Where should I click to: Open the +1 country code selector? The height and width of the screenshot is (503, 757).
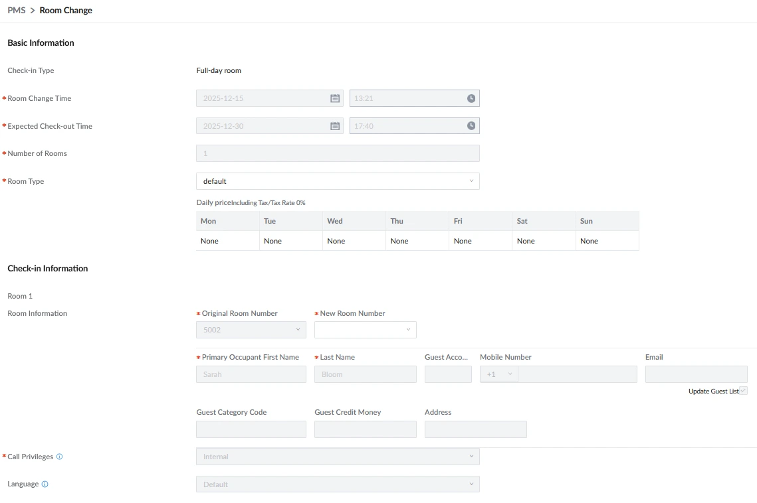(499, 374)
